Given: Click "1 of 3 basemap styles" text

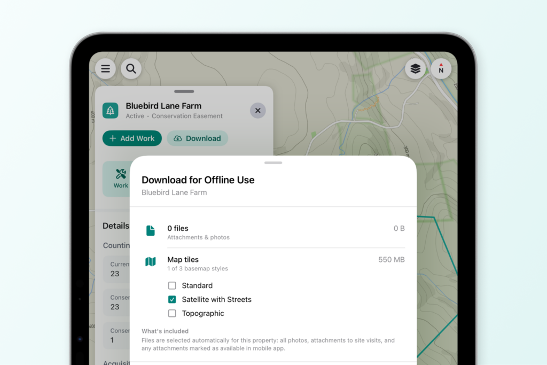Looking at the screenshot, I should pyautogui.click(x=198, y=268).
